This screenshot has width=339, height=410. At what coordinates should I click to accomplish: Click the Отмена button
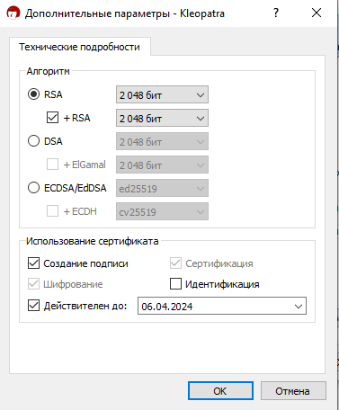click(293, 390)
